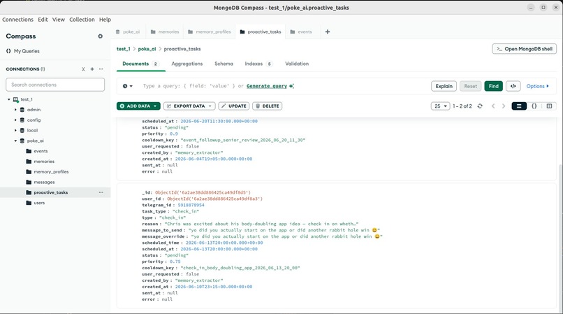
Task: Open documents per page dropdown
Action: [x=440, y=106]
